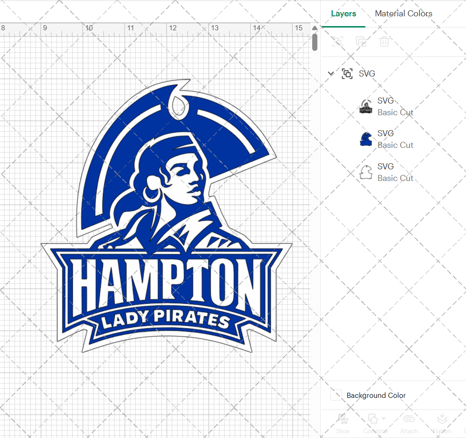Viewport: 466px width, 438px height.
Task: Switch to the Layers tab
Action: click(343, 14)
